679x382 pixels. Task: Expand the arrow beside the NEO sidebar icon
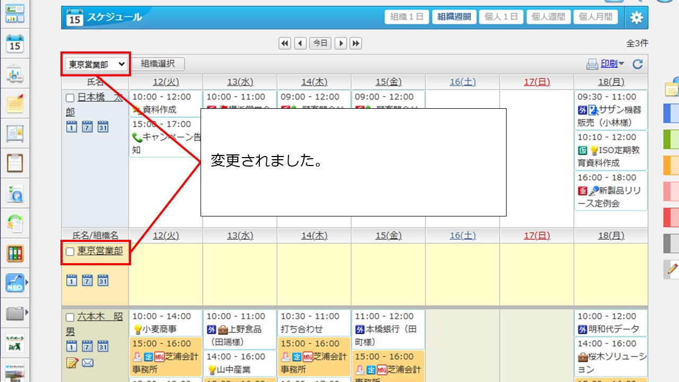(x=27, y=283)
